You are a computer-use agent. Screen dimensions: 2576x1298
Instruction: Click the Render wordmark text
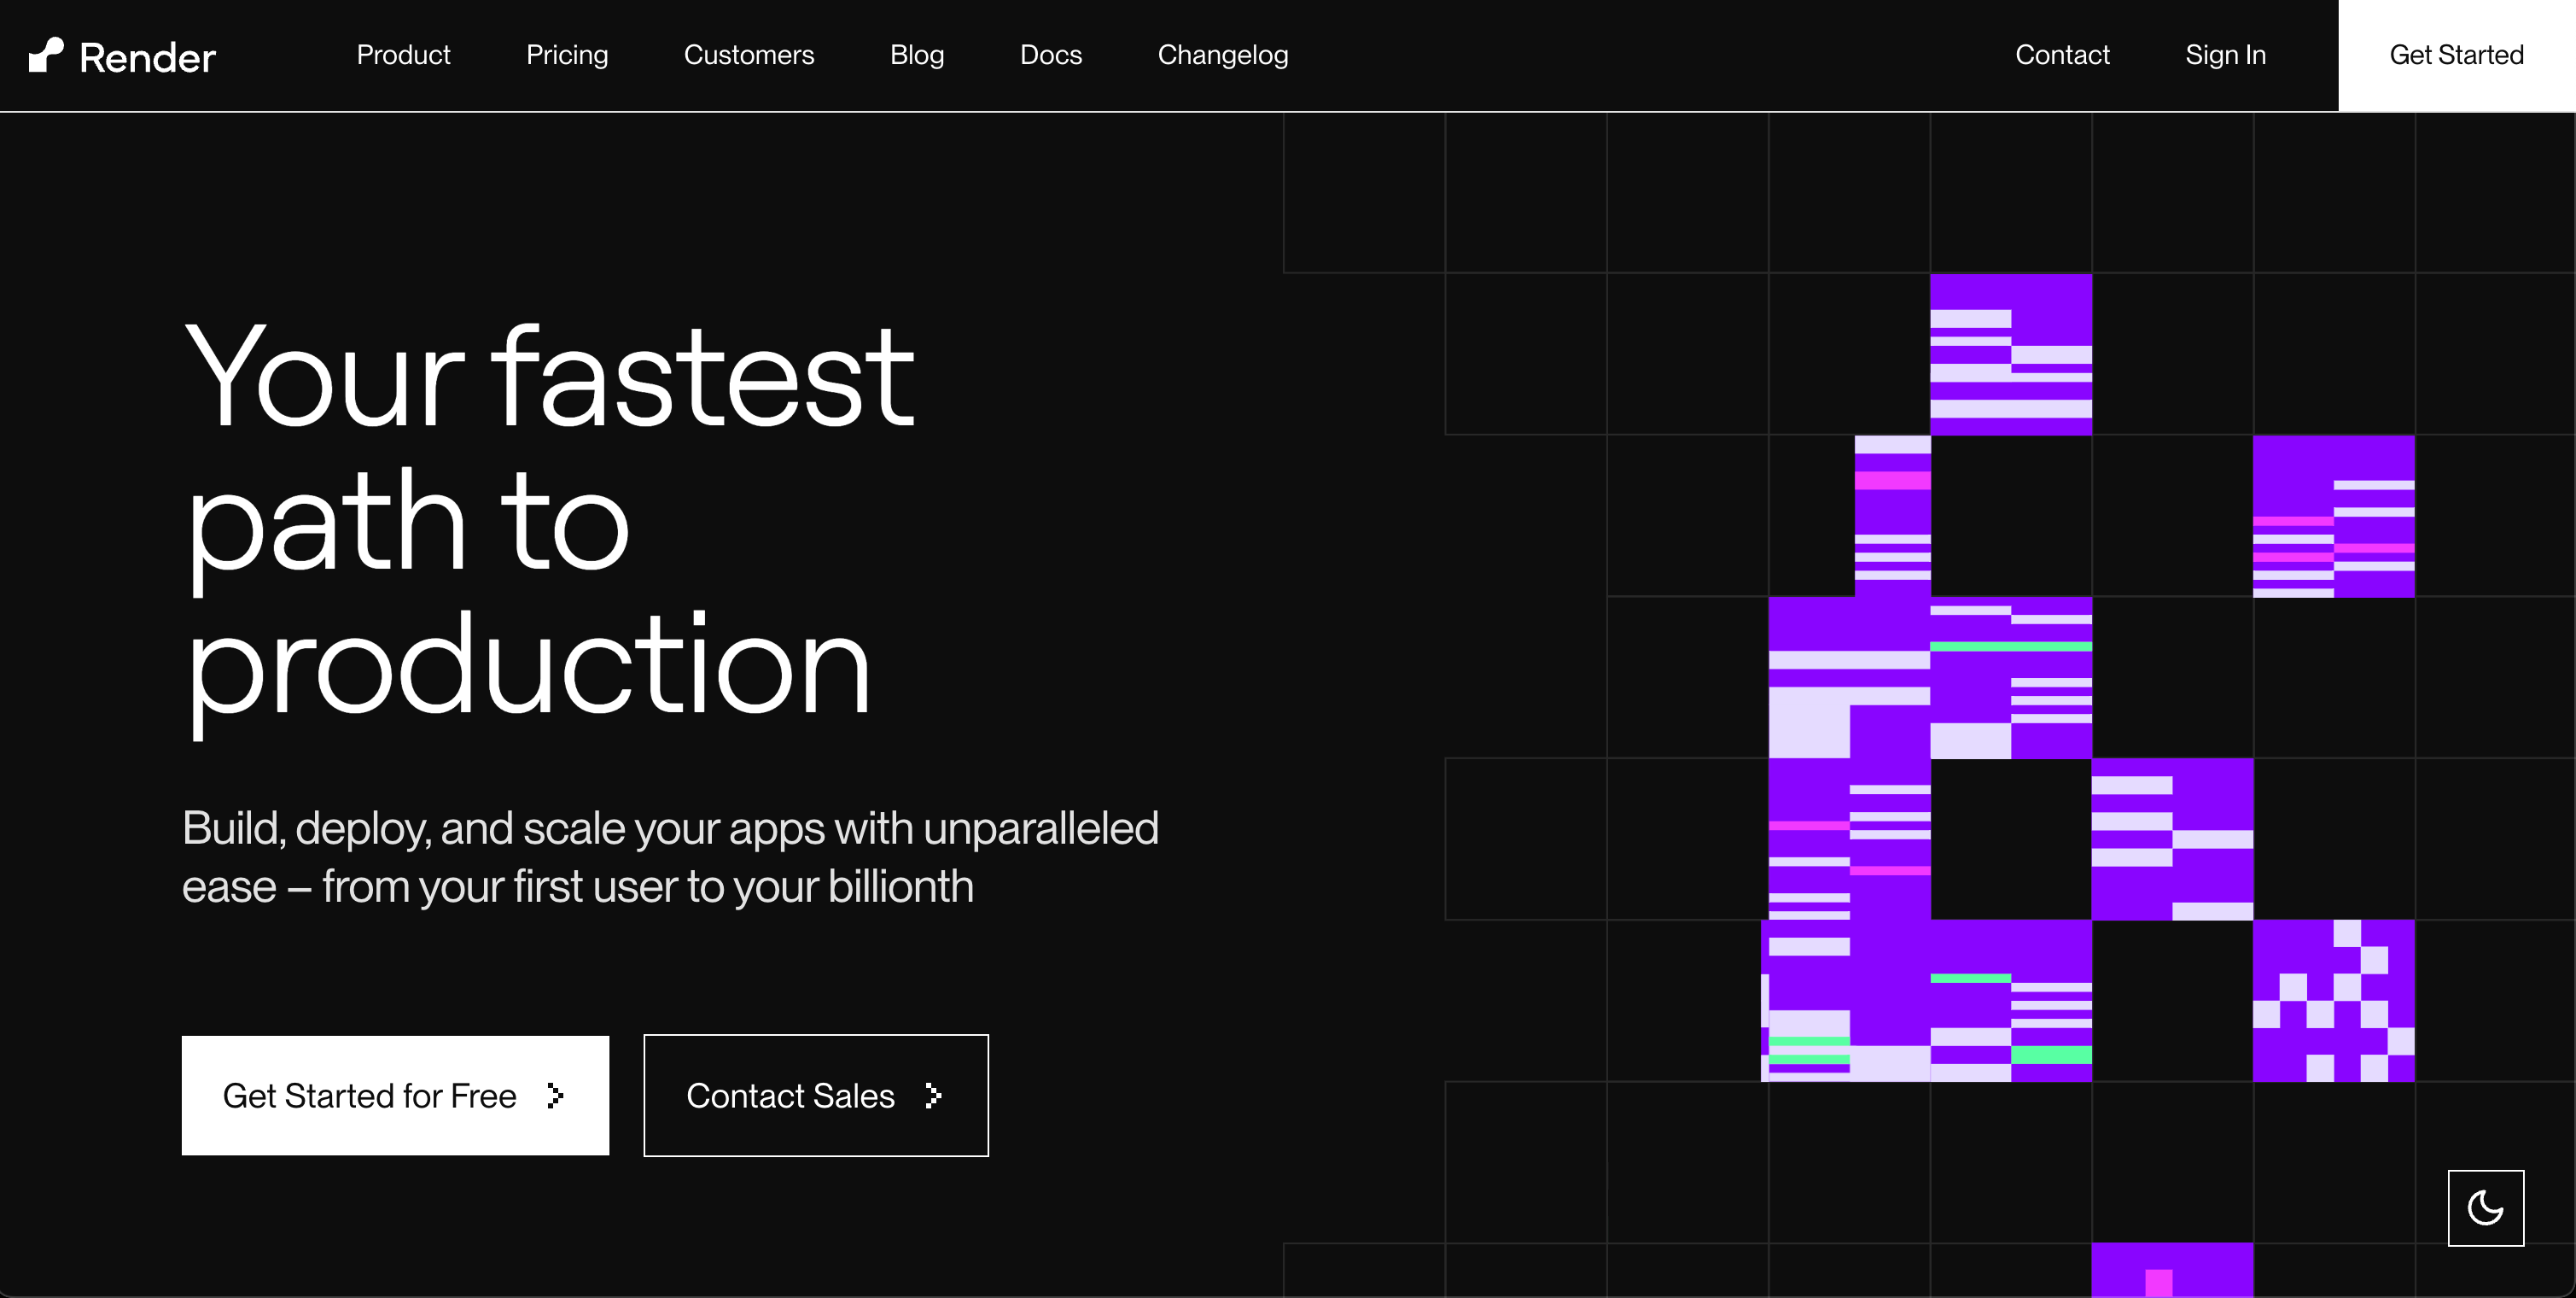click(147, 58)
